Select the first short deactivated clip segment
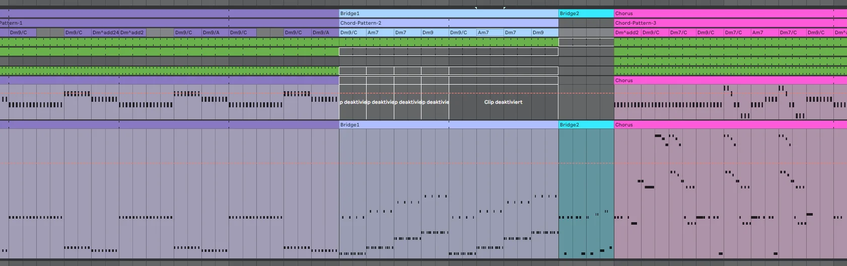This screenshot has width=847, height=266. click(x=352, y=102)
